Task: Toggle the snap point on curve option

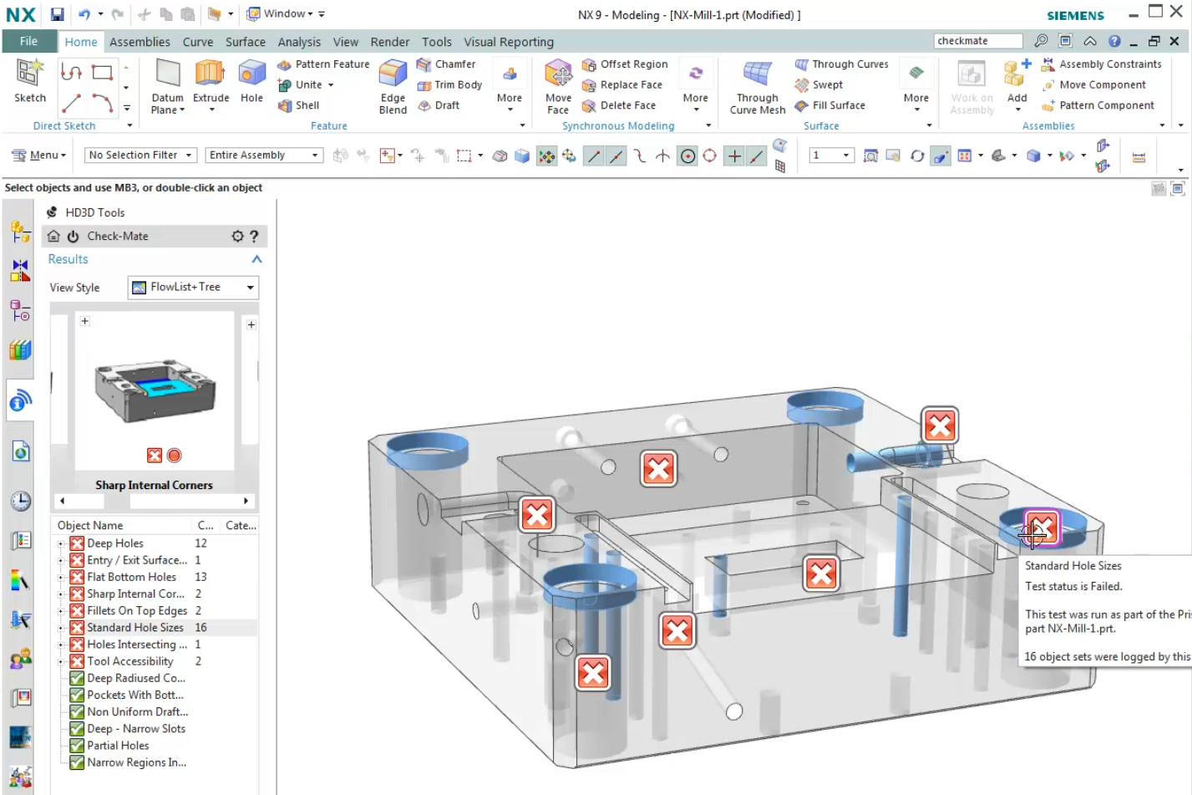Action: (756, 156)
